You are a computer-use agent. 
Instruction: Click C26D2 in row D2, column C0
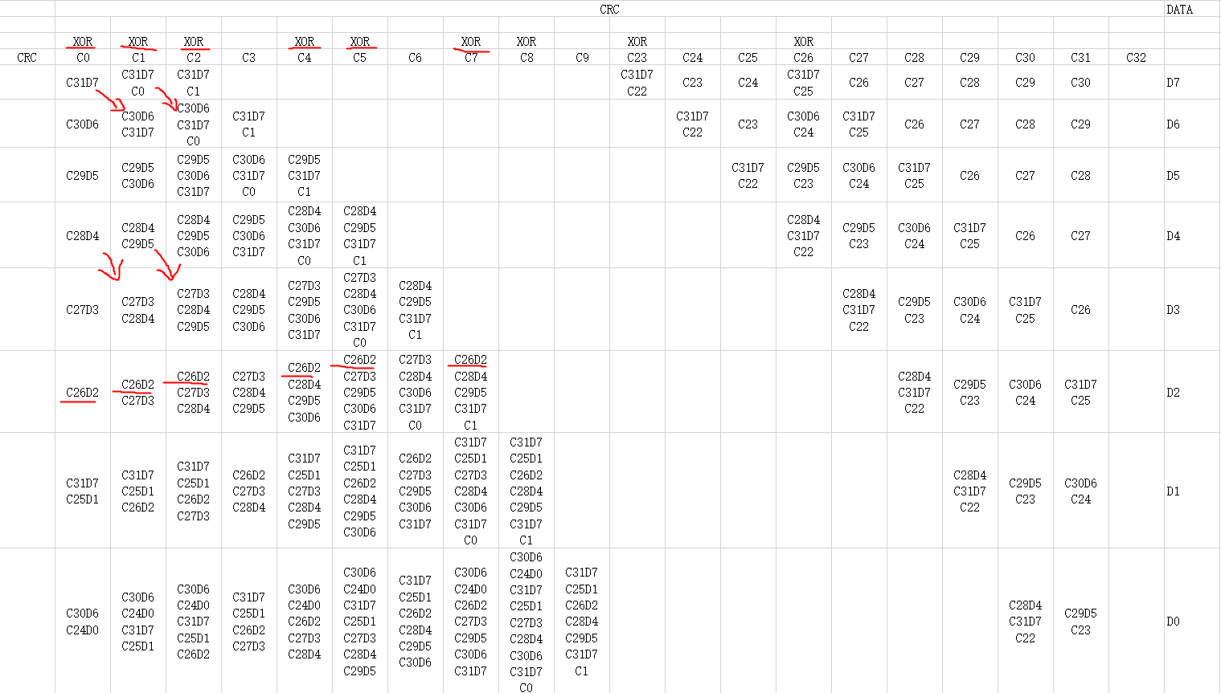coord(83,392)
